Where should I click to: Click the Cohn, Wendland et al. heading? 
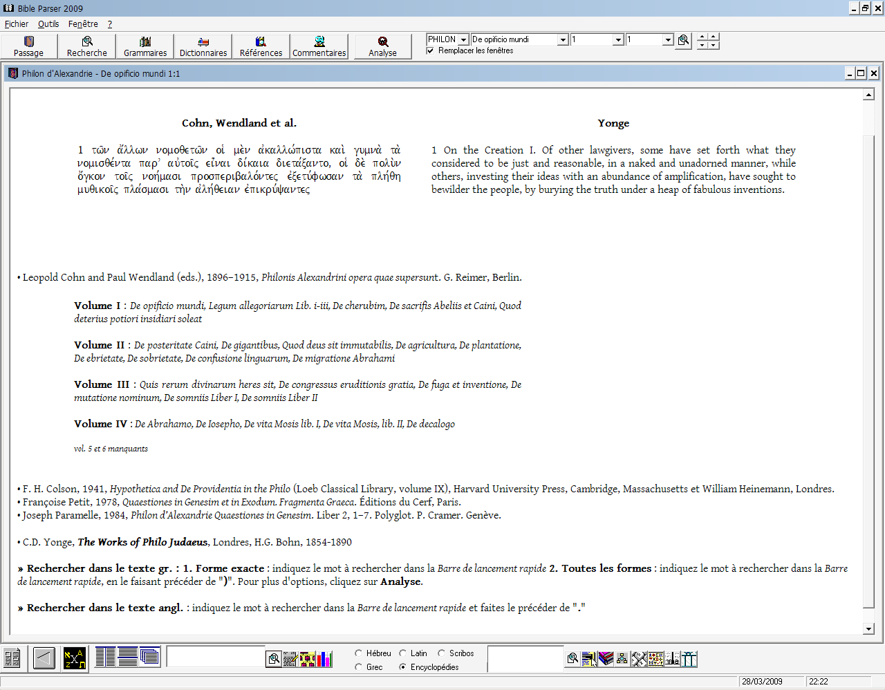pyautogui.click(x=239, y=123)
